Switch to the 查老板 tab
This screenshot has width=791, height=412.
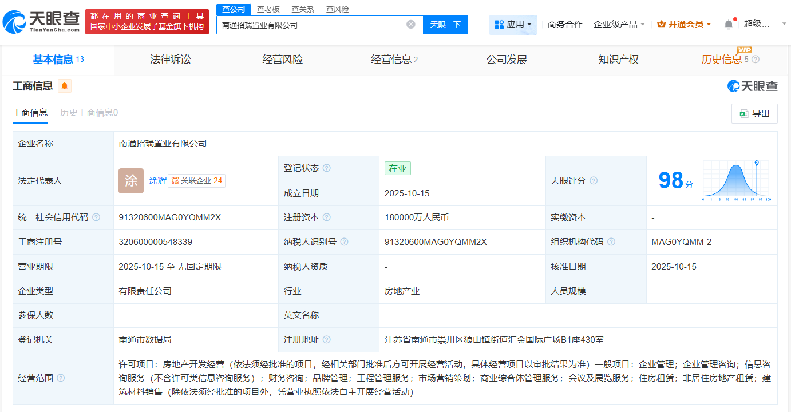pos(267,9)
